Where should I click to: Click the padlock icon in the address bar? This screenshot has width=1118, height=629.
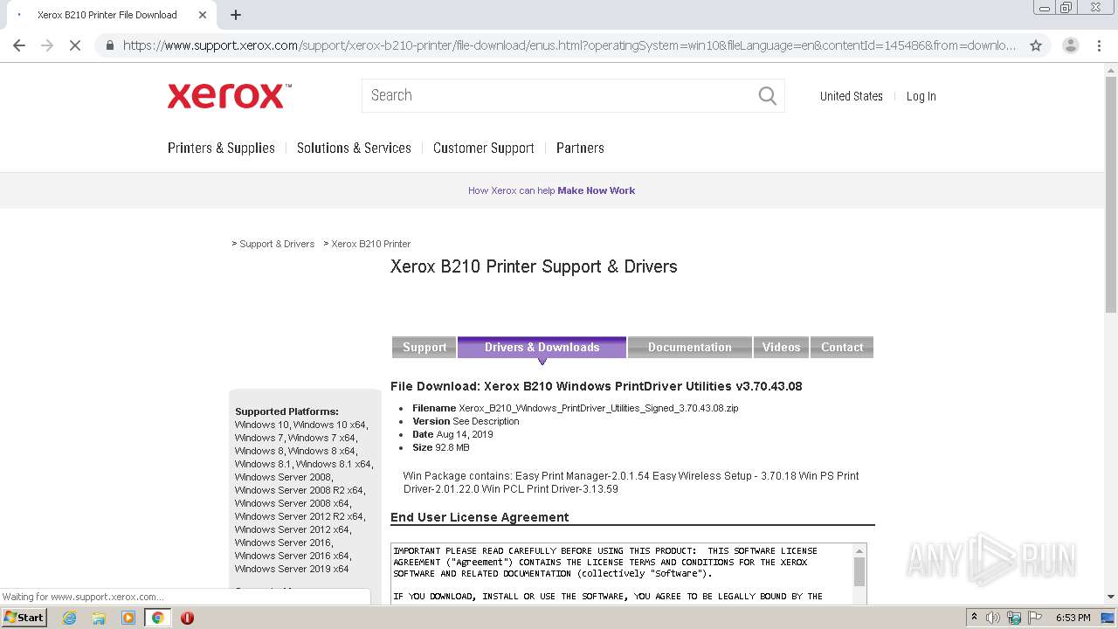109,45
